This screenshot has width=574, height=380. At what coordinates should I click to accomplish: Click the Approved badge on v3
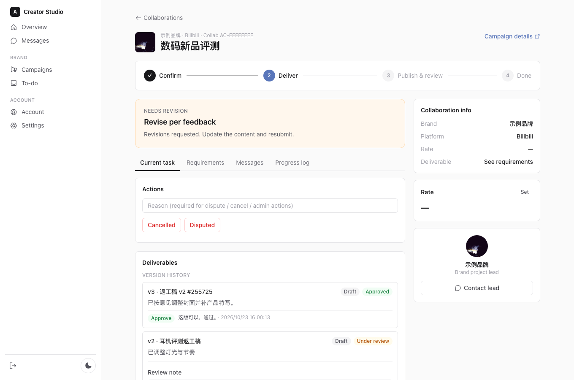point(377,292)
